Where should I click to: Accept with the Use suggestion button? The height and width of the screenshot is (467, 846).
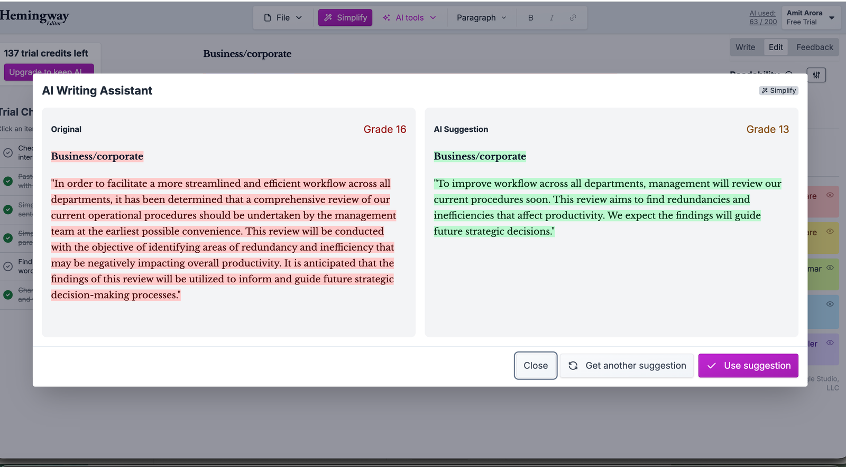(748, 366)
